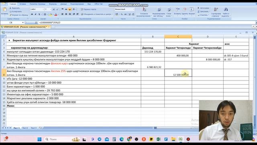Viewport: 257px width, 145px height.
Task: Select column C header
Action: pyautogui.click(x=178, y=37)
